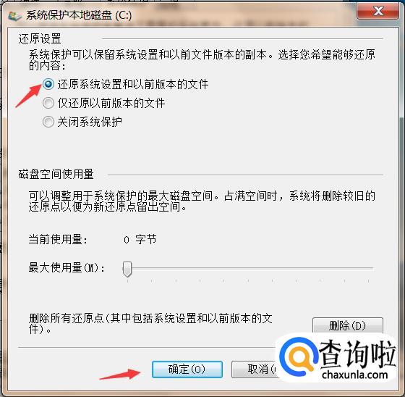Click the red arrow pointing at 确定 button
The width and height of the screenshot is (405, 397).
pyautogui.click(x=120, y=375)
